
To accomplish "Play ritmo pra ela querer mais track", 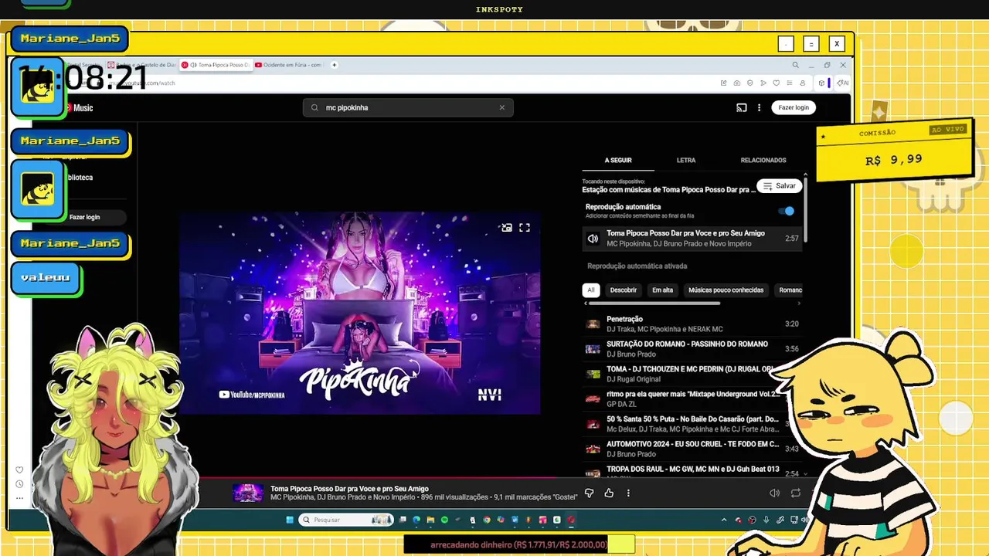I will click(x=692, y=398).
